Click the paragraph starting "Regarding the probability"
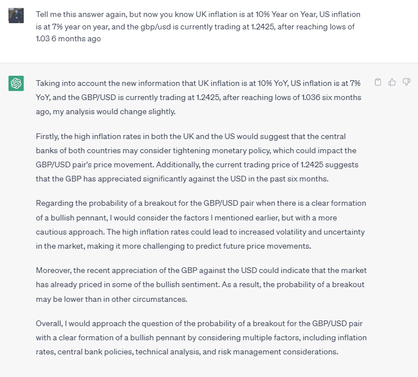The image size is (418, 377). coord(201,224)
